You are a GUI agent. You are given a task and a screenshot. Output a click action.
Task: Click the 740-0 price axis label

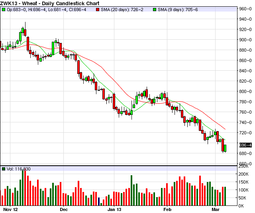coord(245,122)
